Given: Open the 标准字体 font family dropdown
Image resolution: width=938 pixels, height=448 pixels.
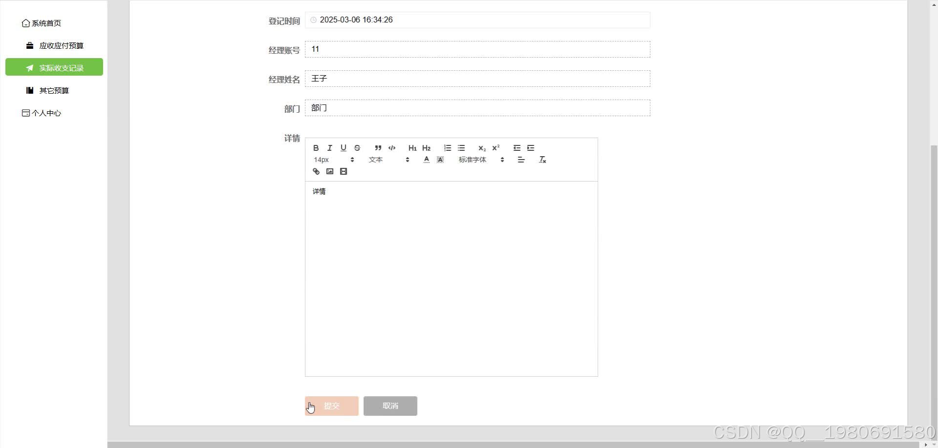Looking at the screenshot, I should pos(472,160).
